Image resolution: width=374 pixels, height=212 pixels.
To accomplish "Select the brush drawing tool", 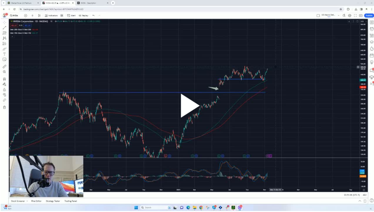I will pyautogui.click(x=4, y=49).
